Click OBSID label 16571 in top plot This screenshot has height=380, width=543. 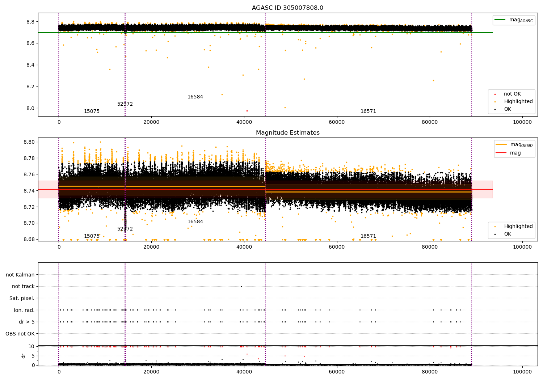pyautogui.click(x=368, y=111)
